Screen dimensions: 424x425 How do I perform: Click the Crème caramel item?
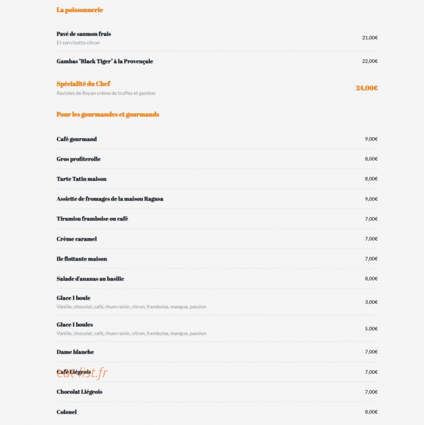tap(77, 239)
